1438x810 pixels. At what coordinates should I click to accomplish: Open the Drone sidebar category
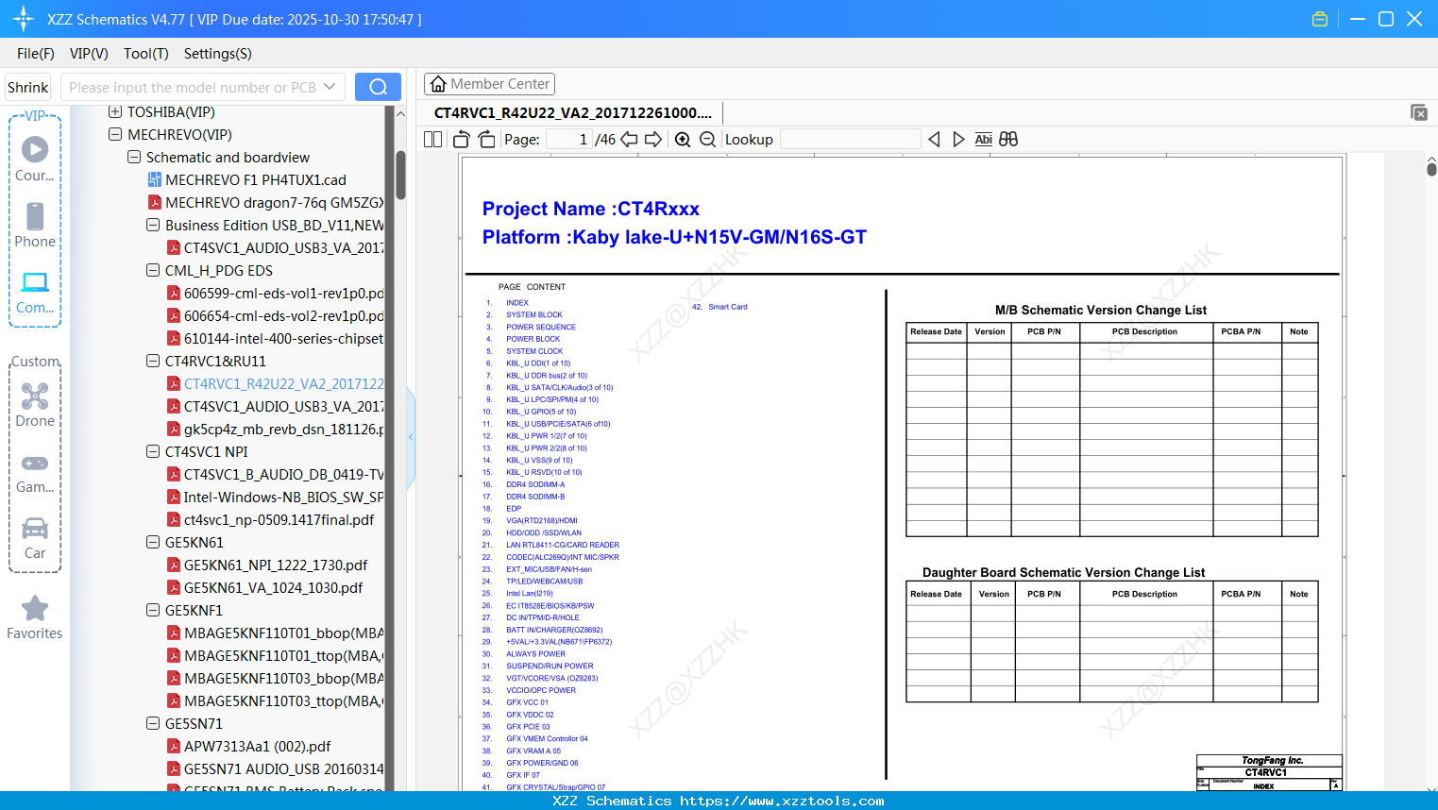tap(35, 405)
